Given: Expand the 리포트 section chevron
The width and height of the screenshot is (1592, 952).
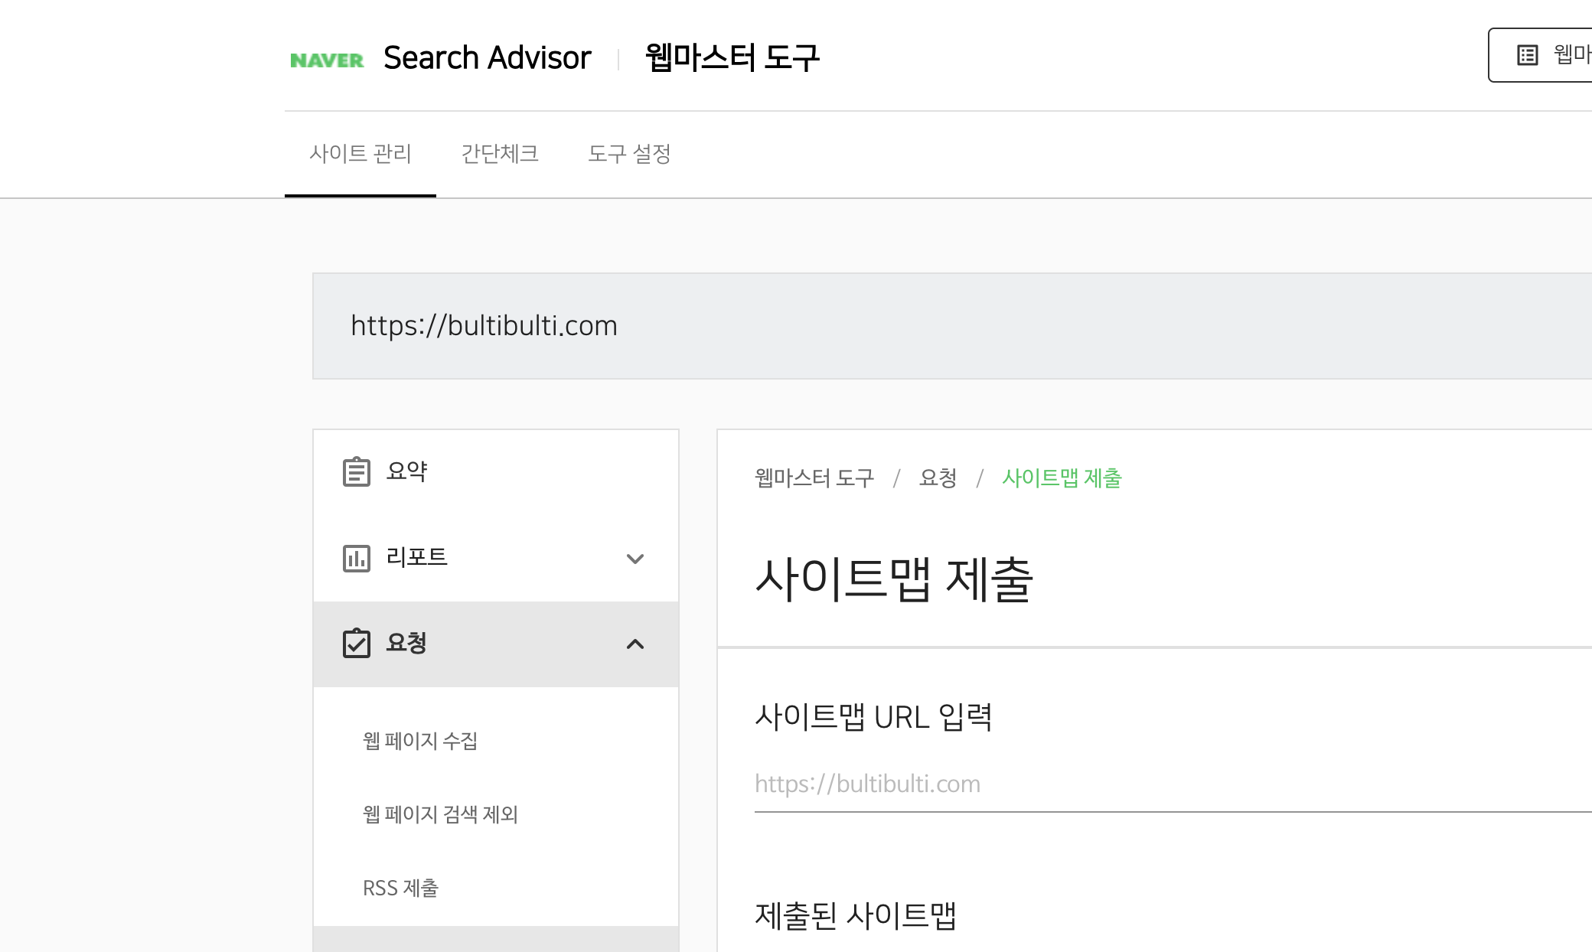Looking at the screenshot, I should (x=635, y=559).
